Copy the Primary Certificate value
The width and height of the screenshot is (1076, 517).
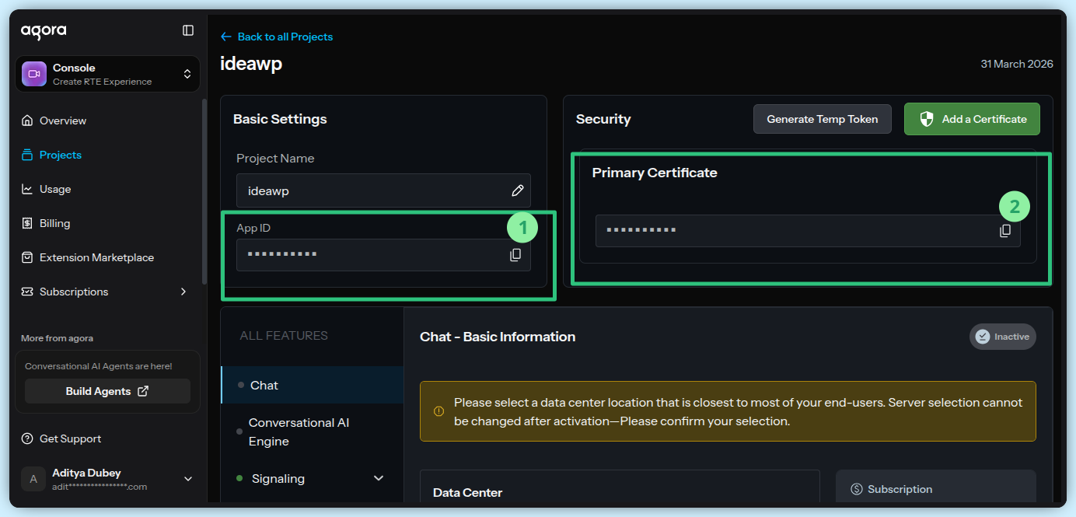pos(1005,231)
